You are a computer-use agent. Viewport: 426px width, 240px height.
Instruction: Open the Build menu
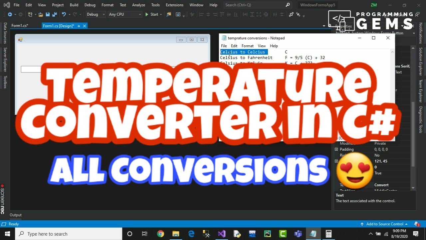pos(74,5)
